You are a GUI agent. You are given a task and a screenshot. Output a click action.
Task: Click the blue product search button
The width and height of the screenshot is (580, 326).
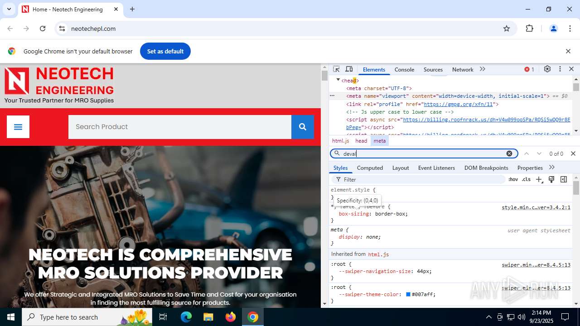coord(303,127)
